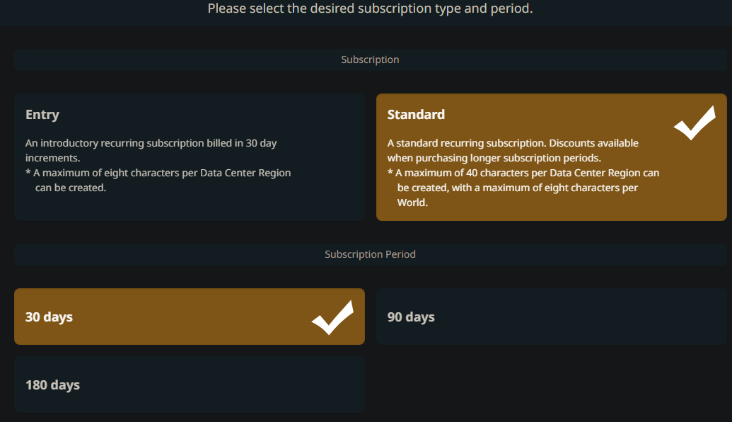This screenshot has height=422, width=732.
Task: Choose the 180 days subscription period
Action: [x=190, y=384]
